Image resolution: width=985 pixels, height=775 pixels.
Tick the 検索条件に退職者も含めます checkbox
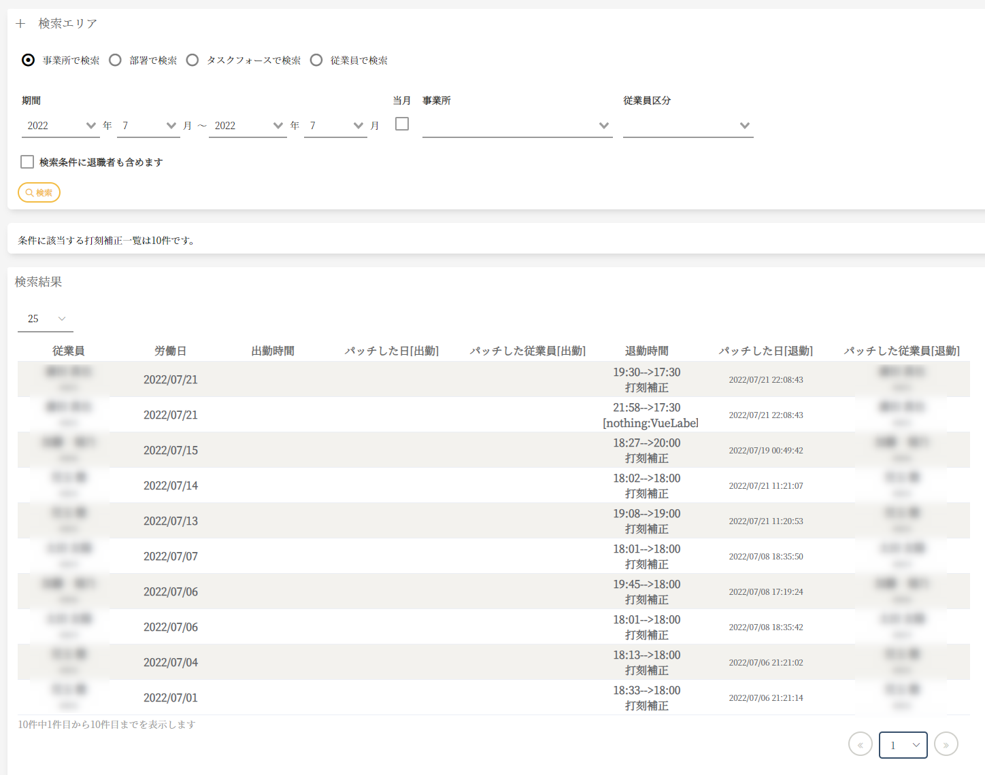(x=27, y=162)
